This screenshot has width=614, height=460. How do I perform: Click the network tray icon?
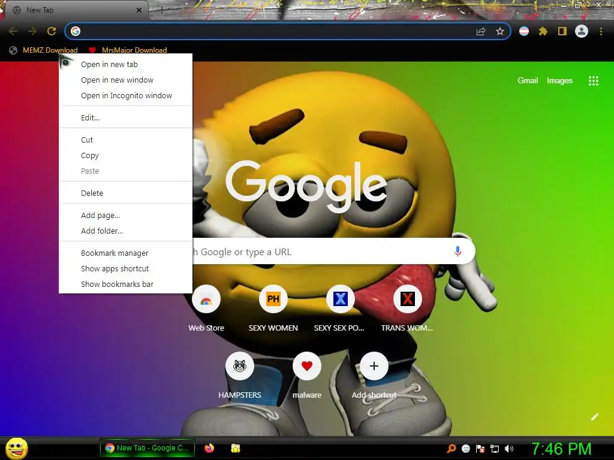click(x=495, y=449)
